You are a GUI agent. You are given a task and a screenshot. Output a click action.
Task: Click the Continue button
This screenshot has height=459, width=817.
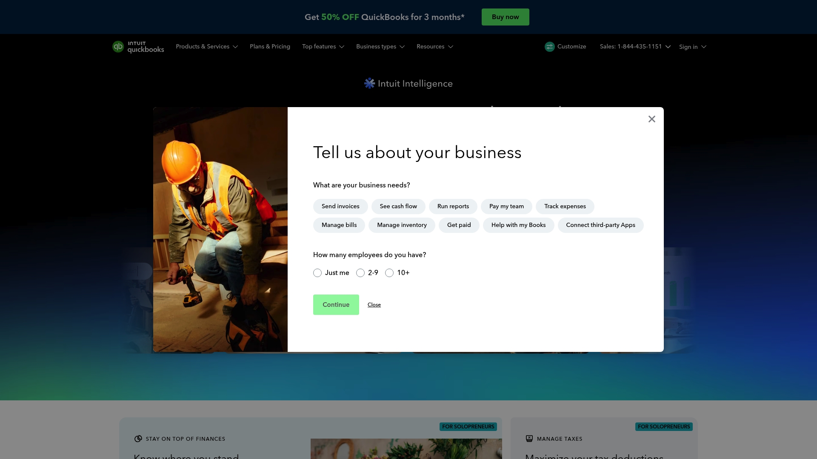[336, 305]
